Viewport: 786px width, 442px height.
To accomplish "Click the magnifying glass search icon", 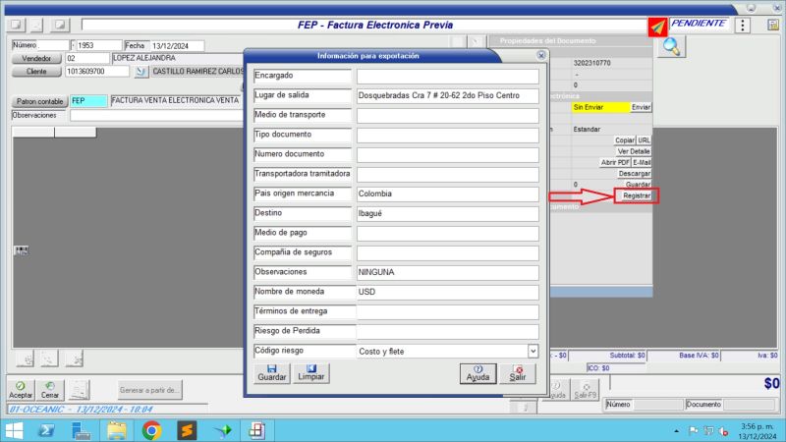I will (x=672, y=46).
